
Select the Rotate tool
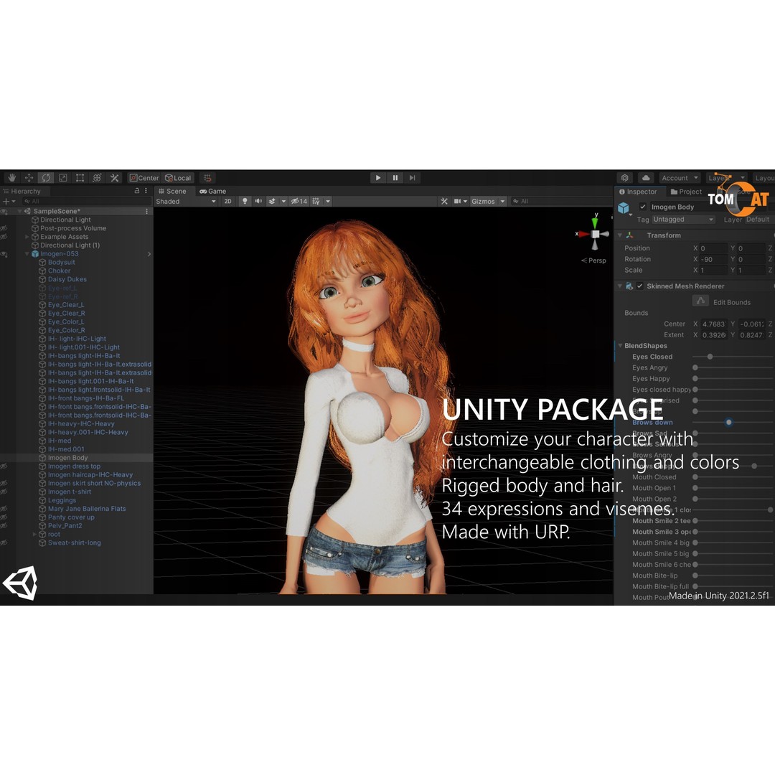tap(46, 178)
